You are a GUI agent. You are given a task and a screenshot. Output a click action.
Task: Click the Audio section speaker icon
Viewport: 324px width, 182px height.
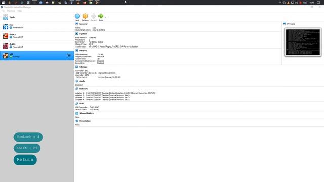(x=77, y=81)
